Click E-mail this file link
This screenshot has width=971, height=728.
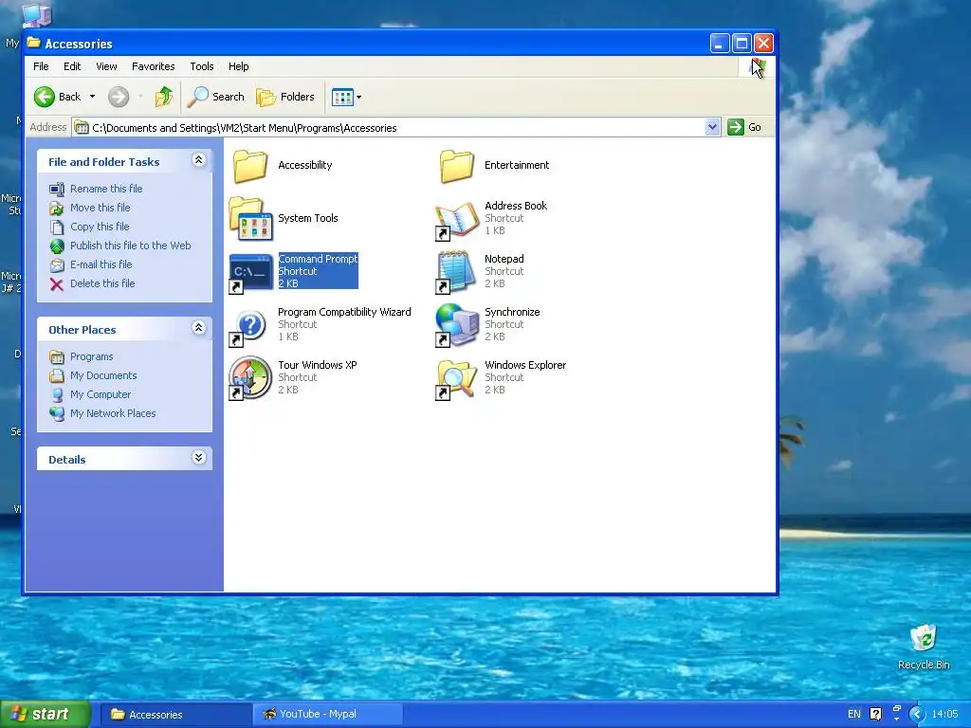coord(101,264)
